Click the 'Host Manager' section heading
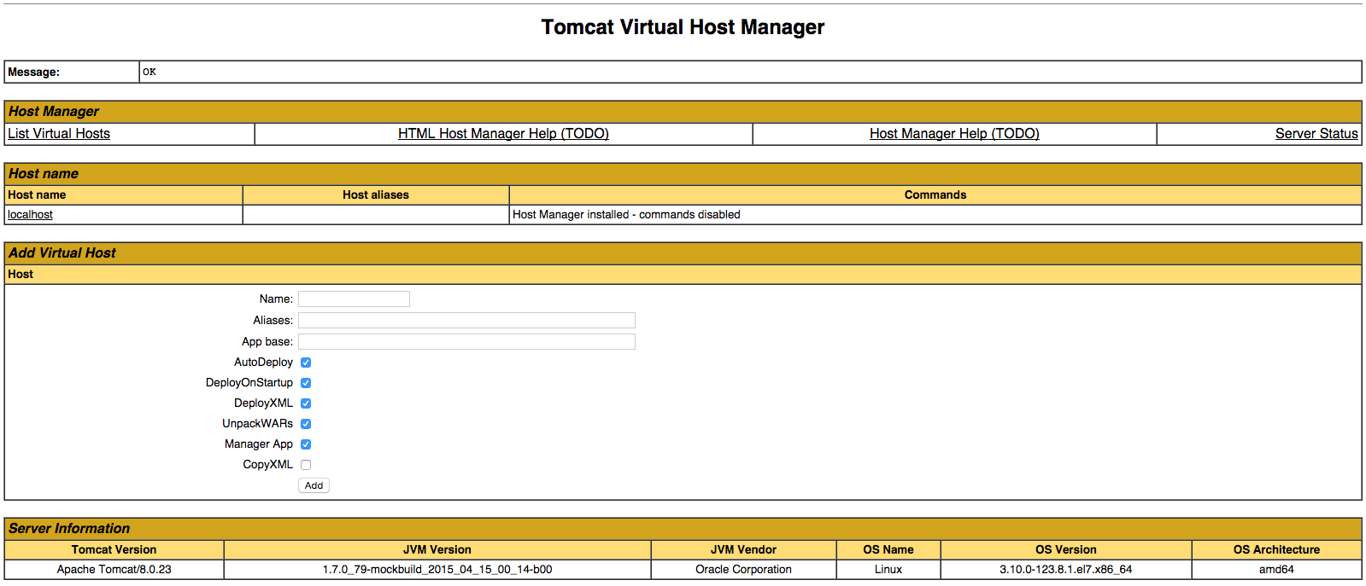 54,112
